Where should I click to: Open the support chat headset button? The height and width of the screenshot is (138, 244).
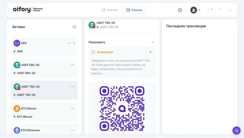click(x=237, y=131)
